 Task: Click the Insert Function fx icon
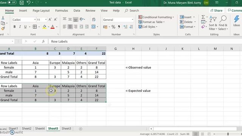43,41
